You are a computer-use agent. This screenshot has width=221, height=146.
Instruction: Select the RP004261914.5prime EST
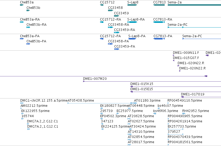click(169, 124)
